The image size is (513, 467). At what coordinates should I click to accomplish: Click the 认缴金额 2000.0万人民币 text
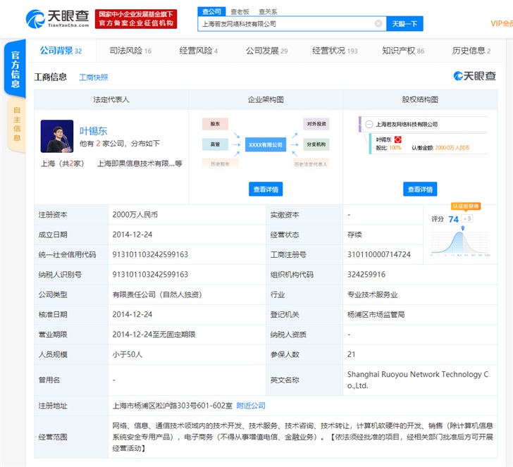point(440,148)
